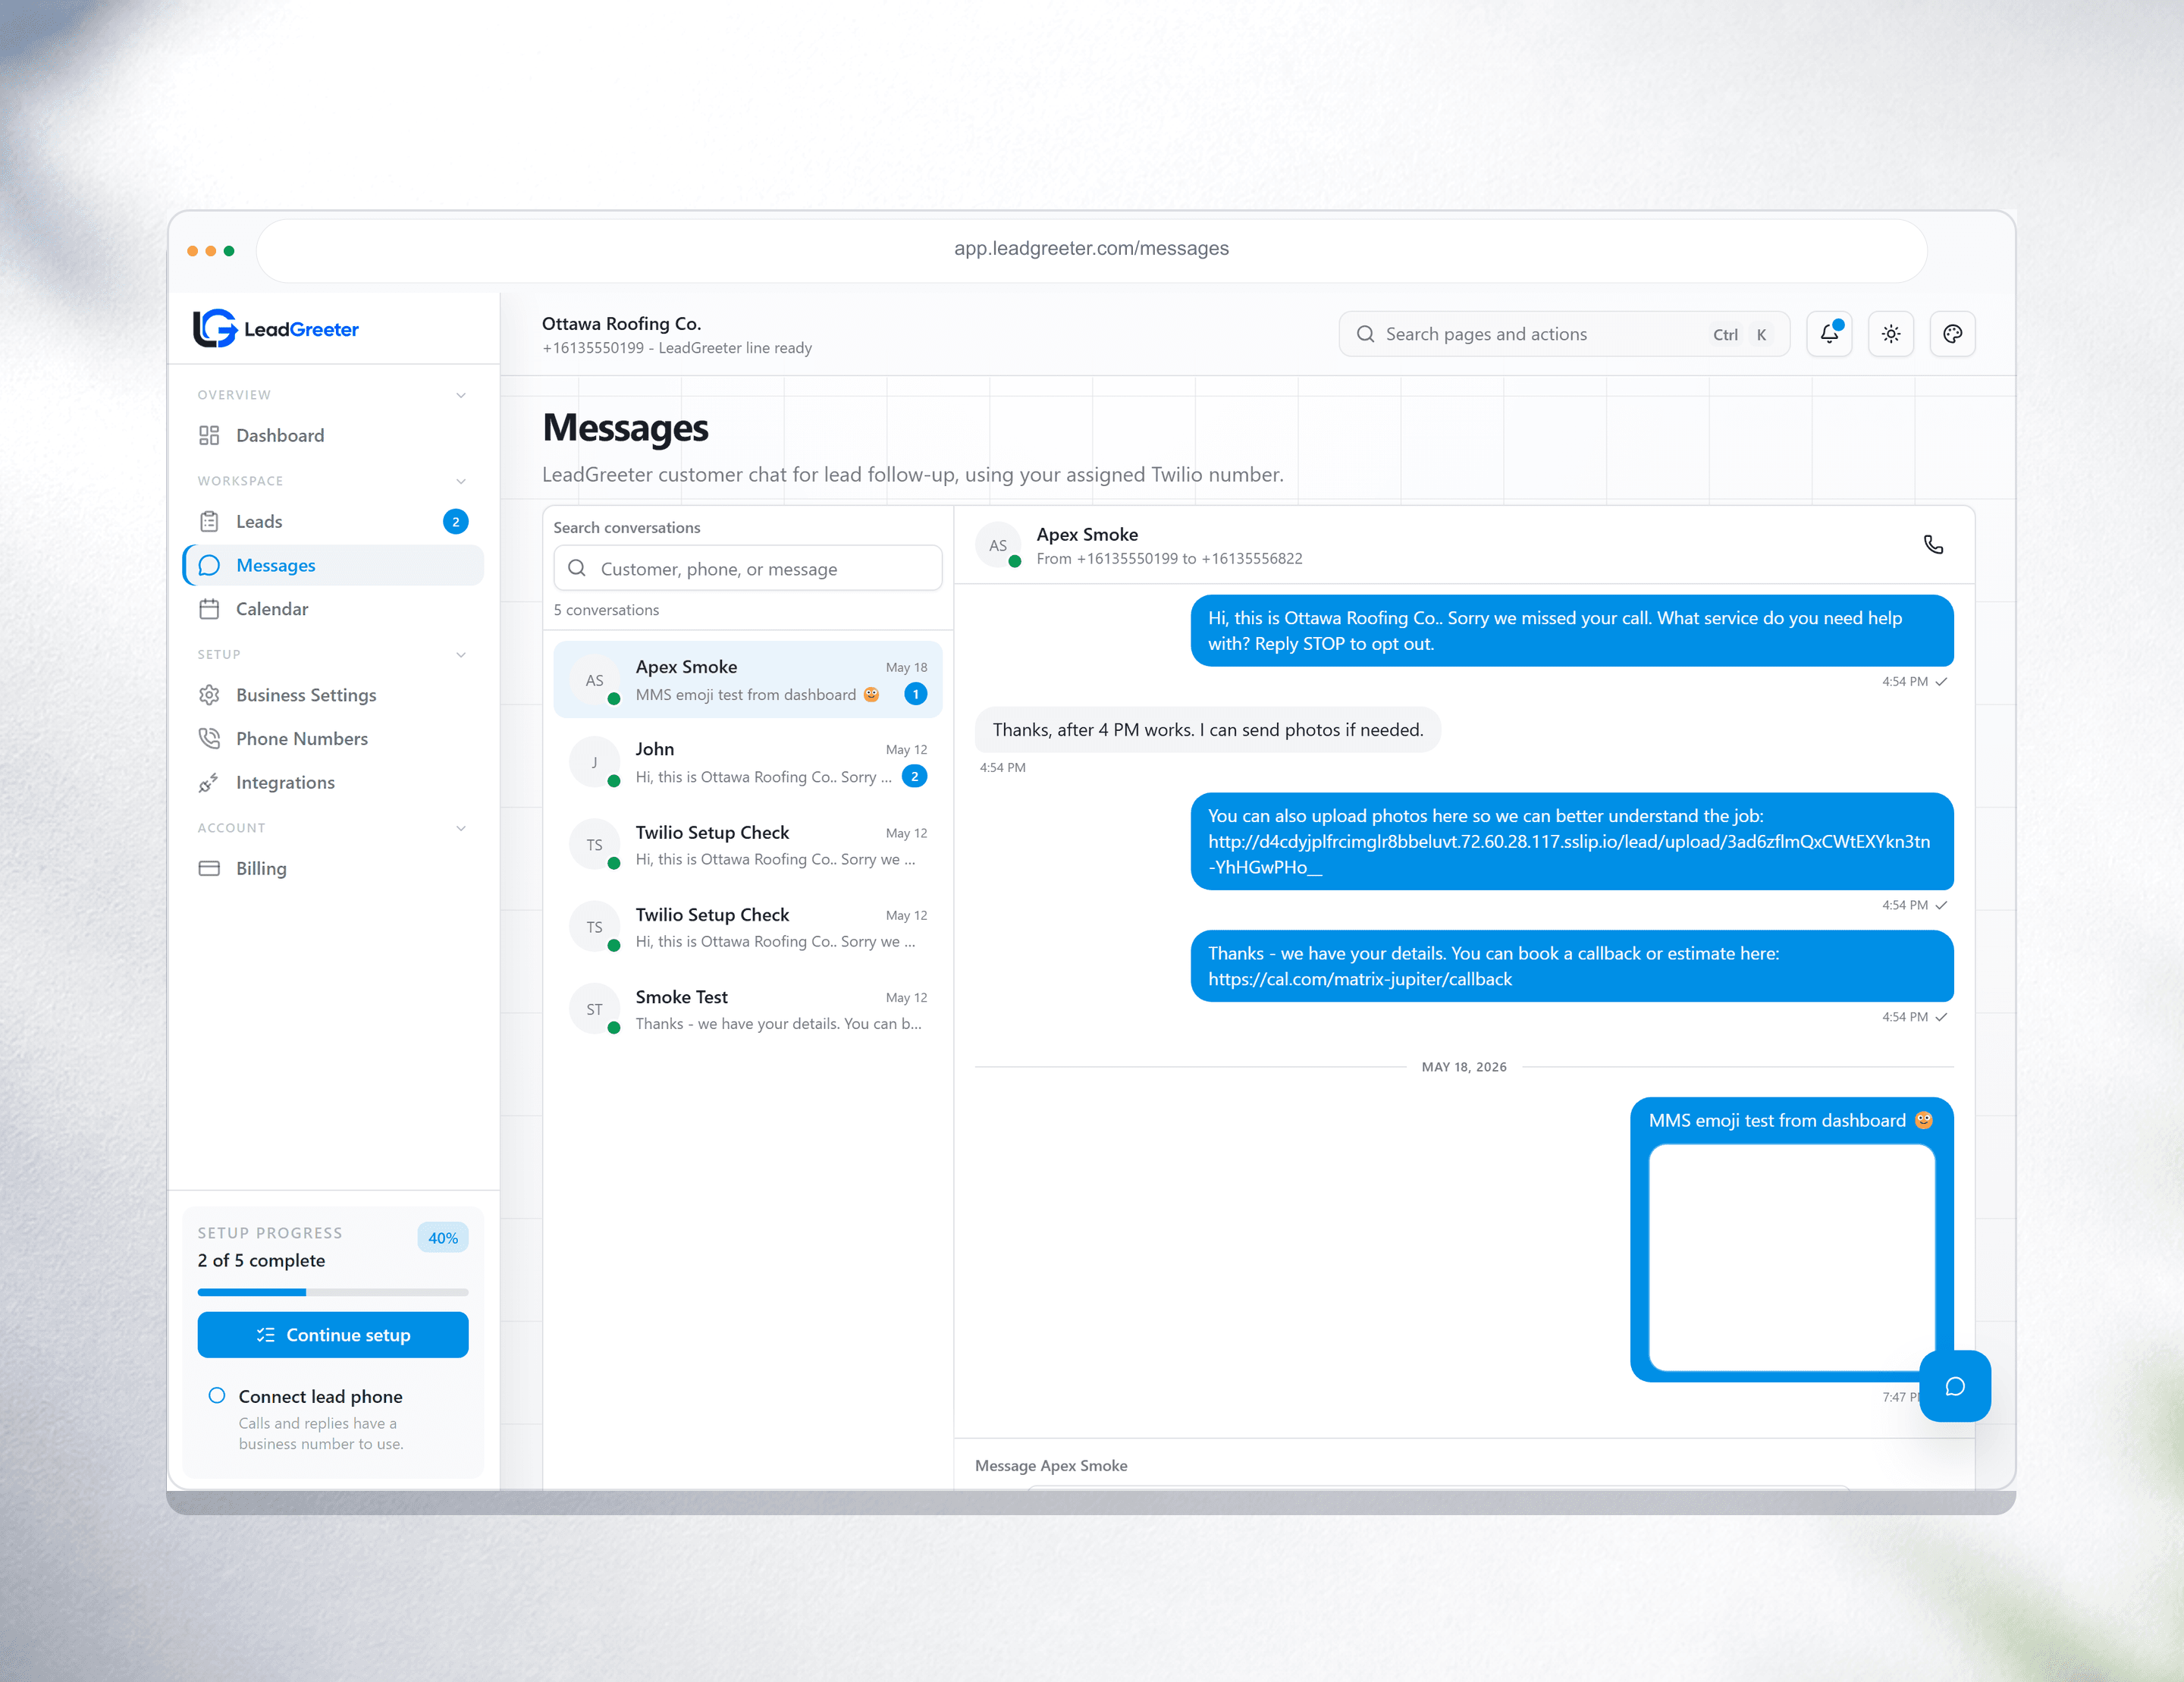2184x1682 pixels.
Task: Click the MMS image attachment thumbnail
Action: coord(1792,1257)
